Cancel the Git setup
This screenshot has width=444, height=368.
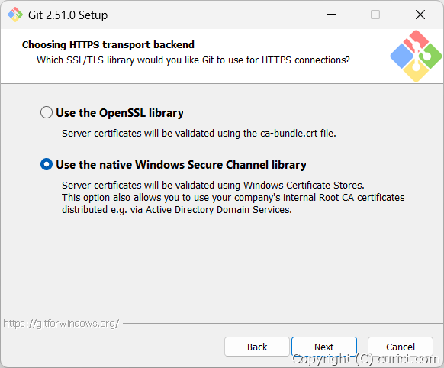click(x=401, y=347)
